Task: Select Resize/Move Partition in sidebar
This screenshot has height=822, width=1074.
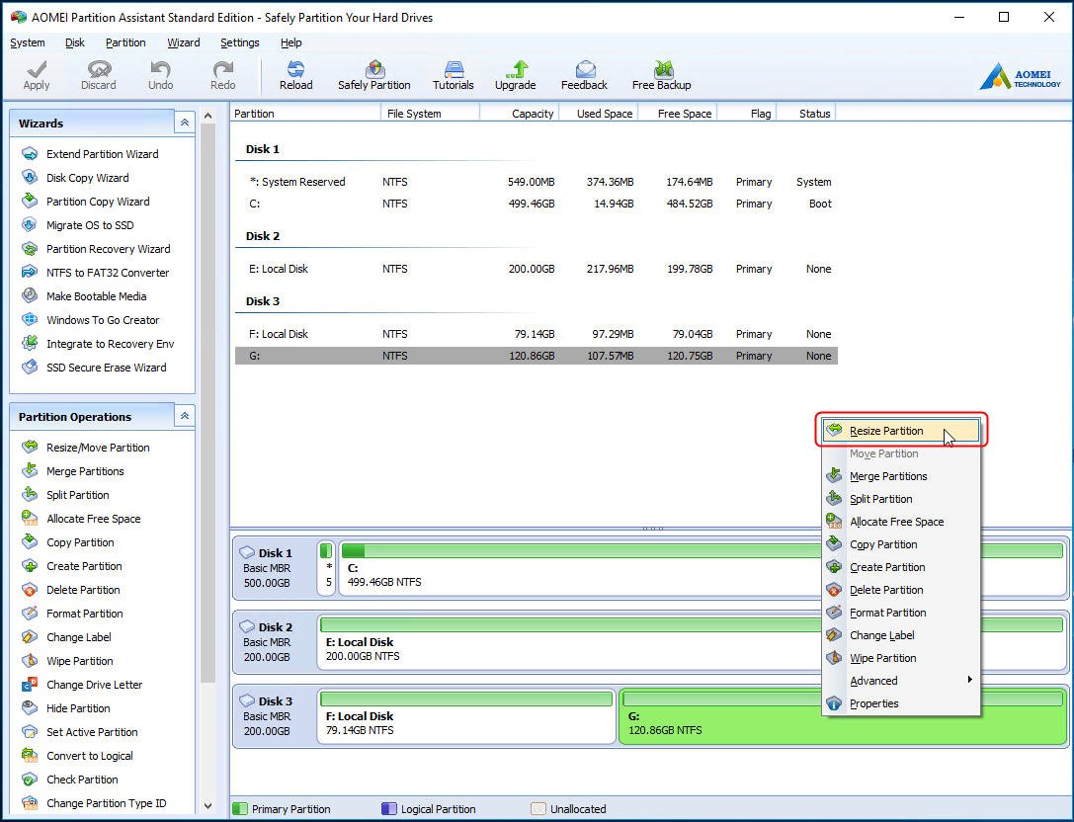Action: (x=98, y=448)
